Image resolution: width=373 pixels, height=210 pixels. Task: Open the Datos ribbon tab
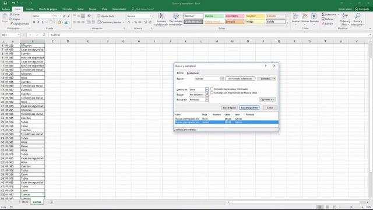80,9
